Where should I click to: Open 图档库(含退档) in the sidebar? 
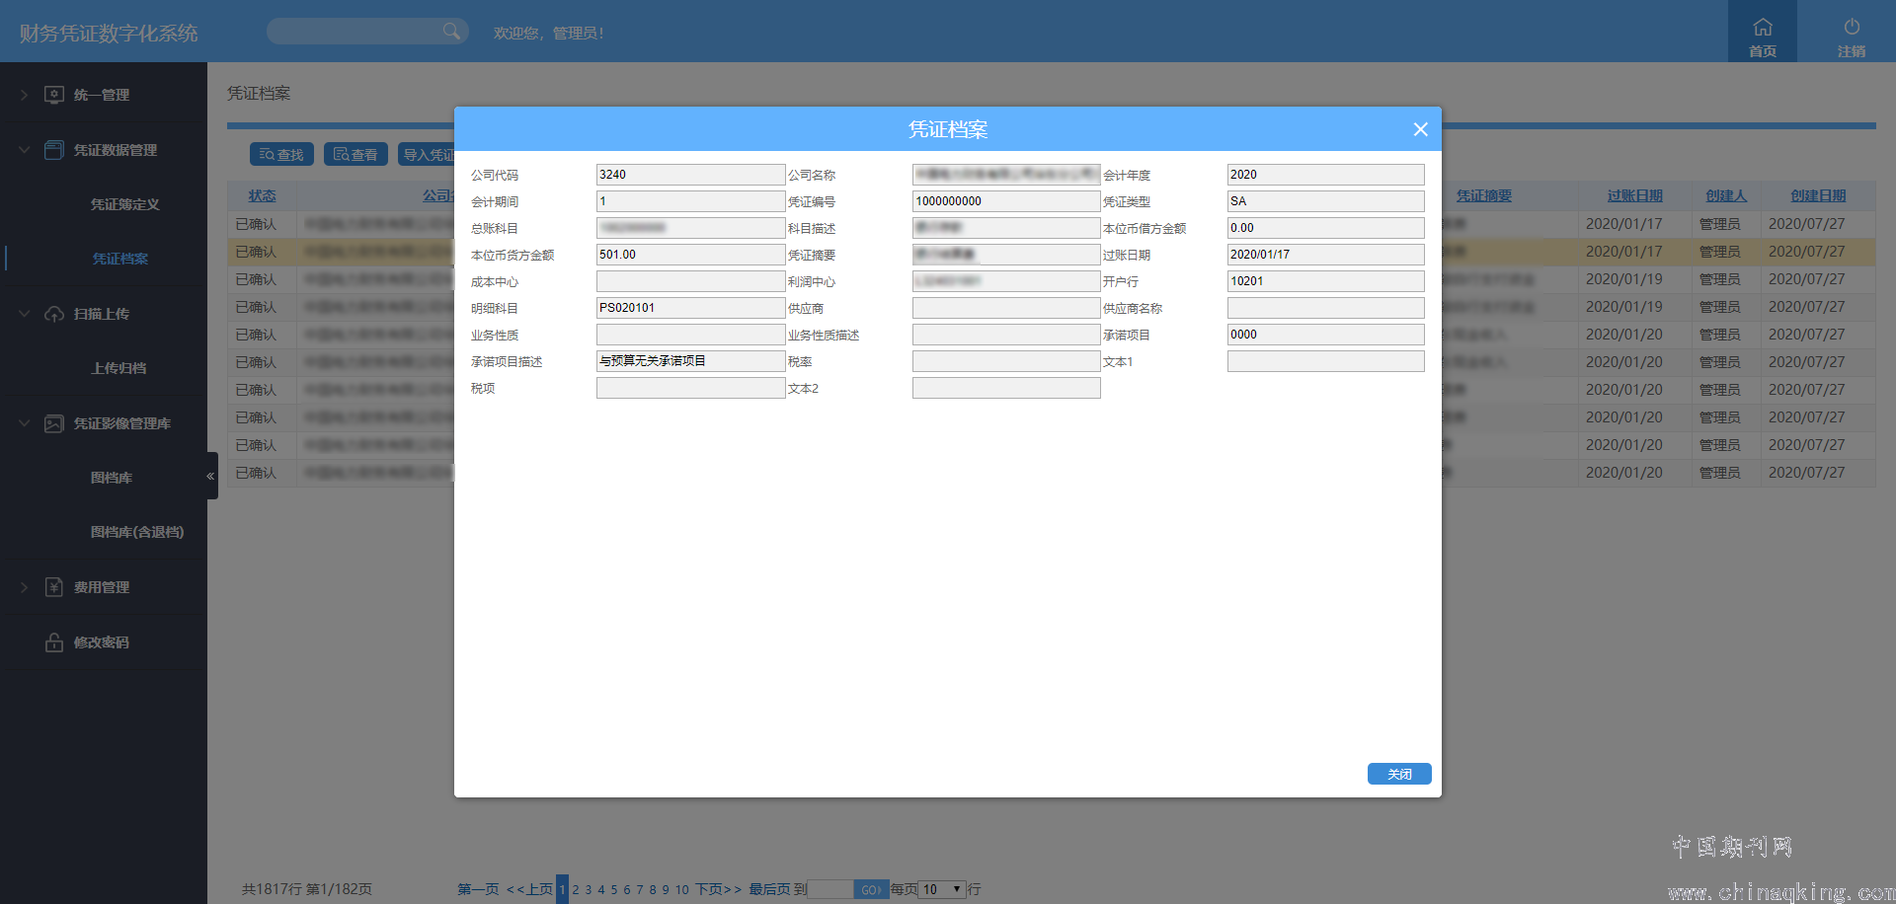(x=137, y=532)
